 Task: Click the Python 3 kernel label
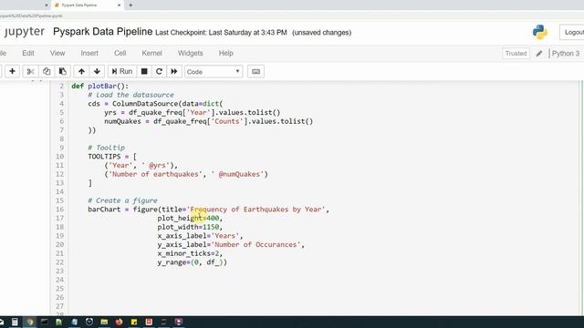click(566, 54)
